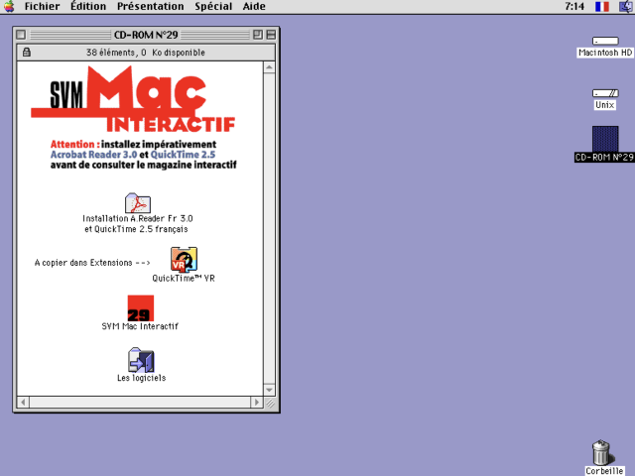
Task: Click the '38 éléments, 0 Ko disponible' status text
Action: [x=146, y=53]
